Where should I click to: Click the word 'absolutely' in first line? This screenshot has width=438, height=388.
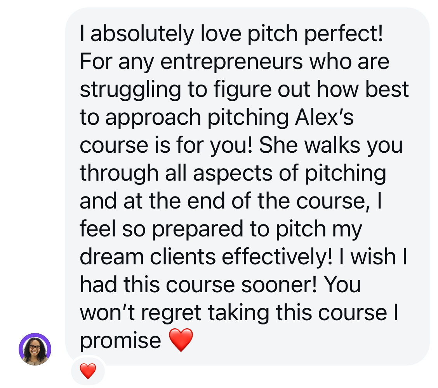point(142,34)
